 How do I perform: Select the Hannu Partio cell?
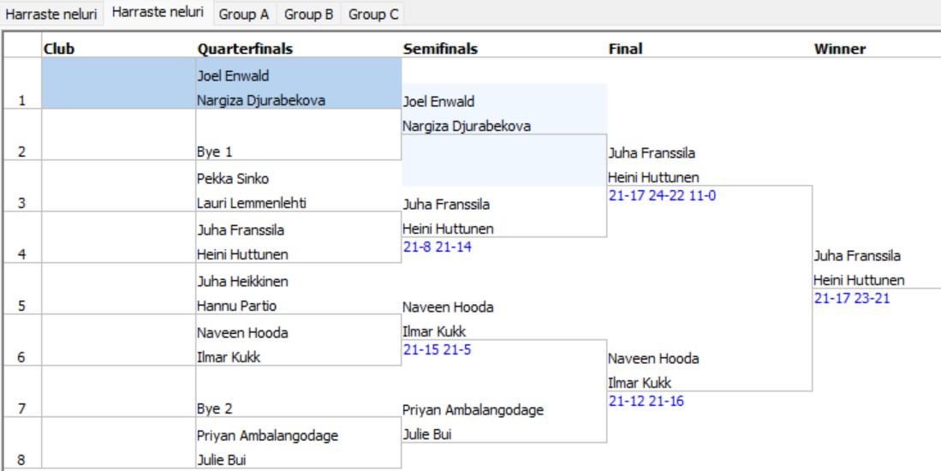click(236, 306)
